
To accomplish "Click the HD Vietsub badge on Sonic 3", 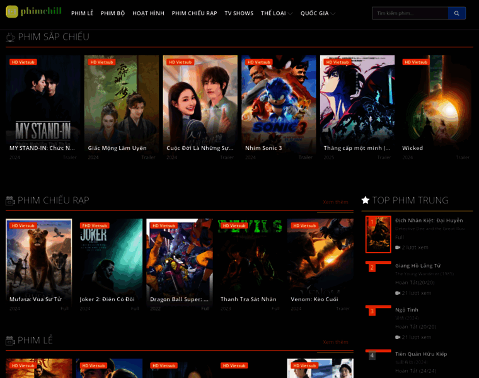I will pyautogui.click(x=259, y=62).
